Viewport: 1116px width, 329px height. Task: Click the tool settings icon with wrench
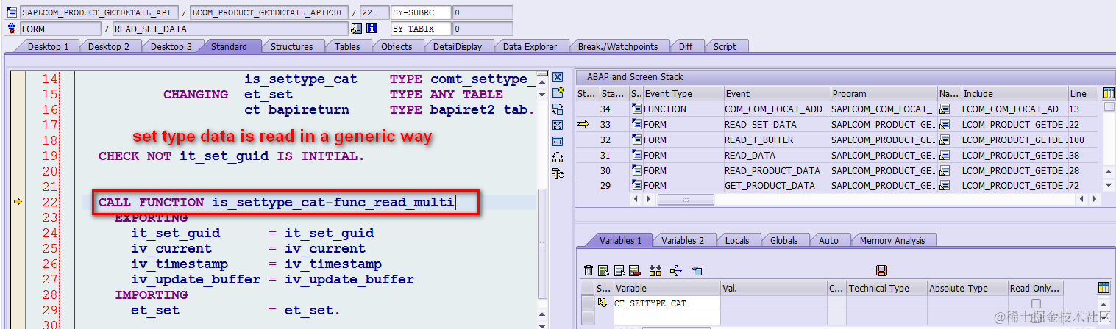(x=558, y=173)
